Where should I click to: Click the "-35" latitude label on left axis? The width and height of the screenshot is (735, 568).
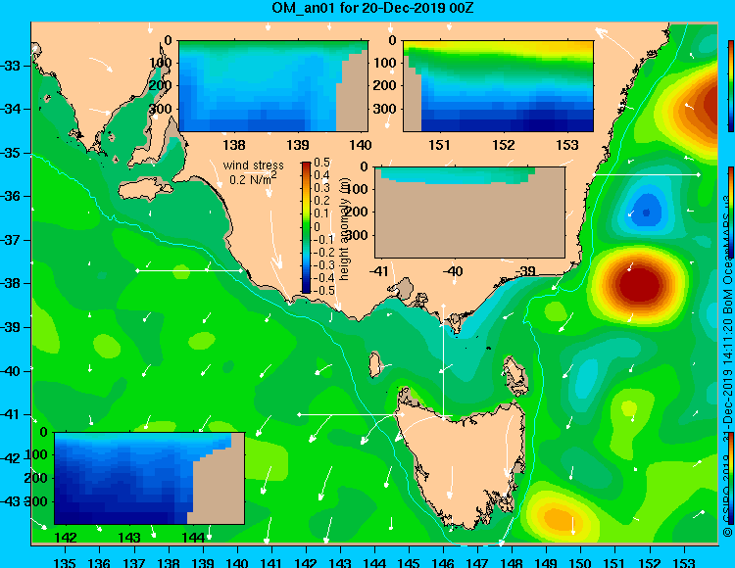point(11,153)
